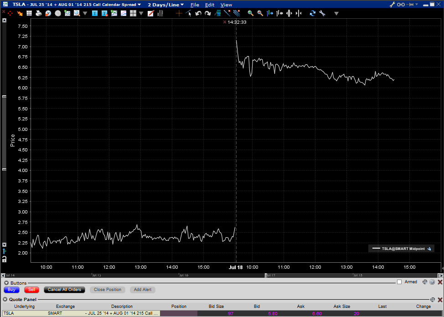Viewport: 444px width, 317px height.
Task: Select the parallel lines channel tool
Action: click(237, 13)
